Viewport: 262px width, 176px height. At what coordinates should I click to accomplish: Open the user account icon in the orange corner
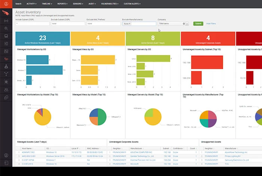click(6, 4)
